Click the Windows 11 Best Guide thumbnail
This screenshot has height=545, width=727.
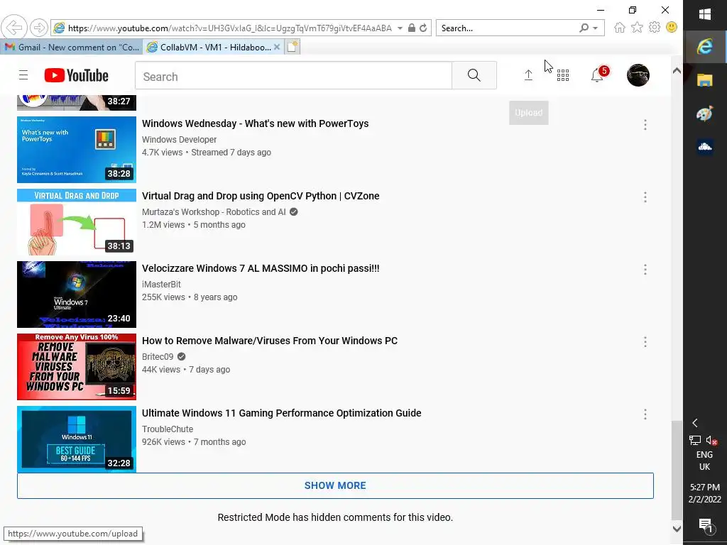77,439
